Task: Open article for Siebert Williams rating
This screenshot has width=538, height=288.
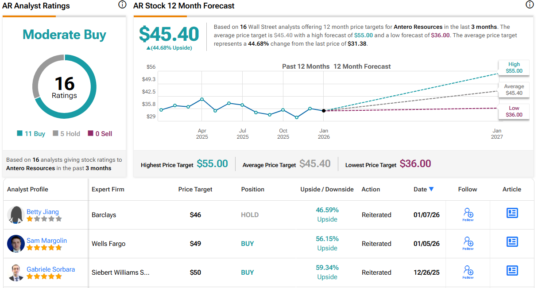Action: click(512, 271)
